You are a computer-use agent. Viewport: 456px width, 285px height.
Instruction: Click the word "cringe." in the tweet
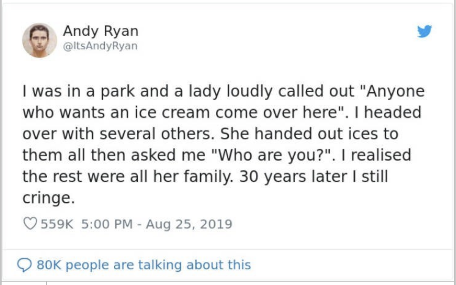[48, 198]
